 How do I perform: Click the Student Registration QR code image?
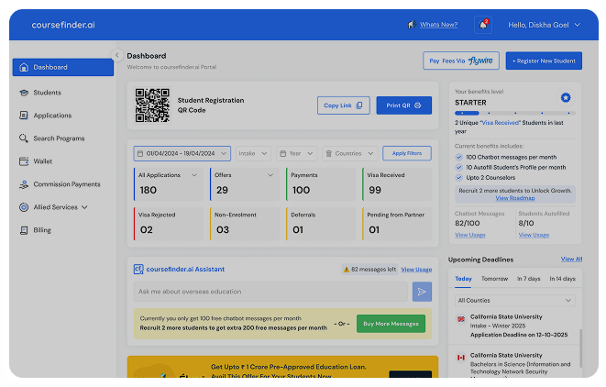point(152,105)
